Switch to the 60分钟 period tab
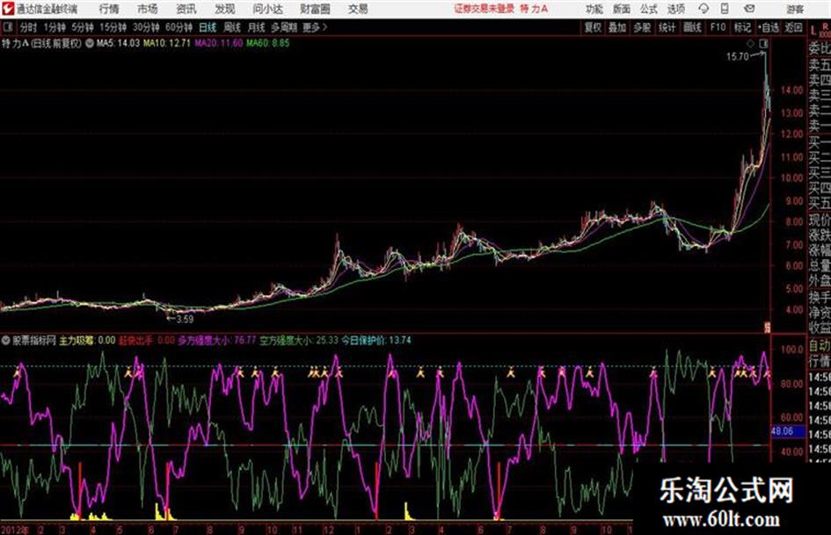 point(179,27)
